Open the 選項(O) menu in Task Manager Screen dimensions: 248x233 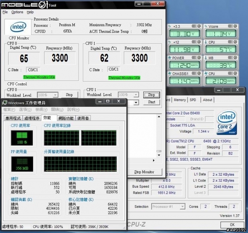pos(25,110)
